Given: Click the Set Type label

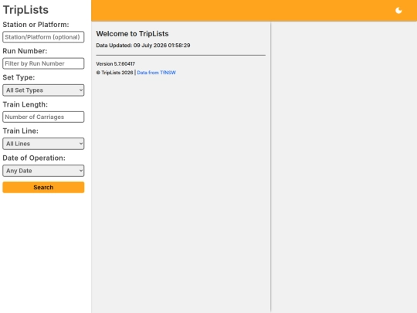Looking at the screenshot, I should click(x=19, y=77).
